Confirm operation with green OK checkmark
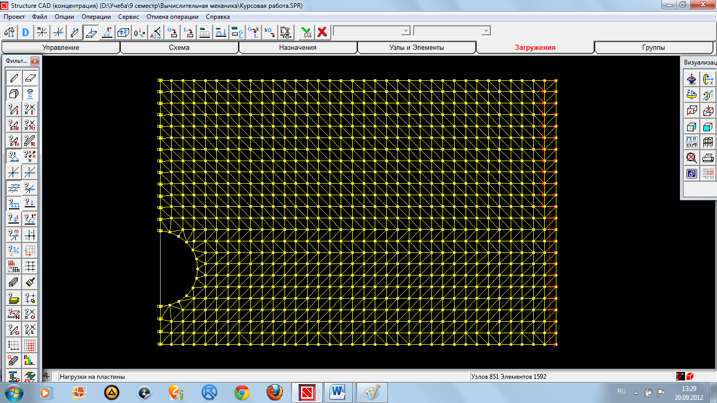The image size is (717, 403). [x=306, y=32]
